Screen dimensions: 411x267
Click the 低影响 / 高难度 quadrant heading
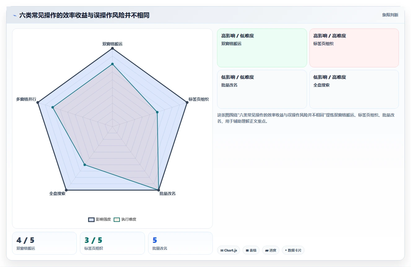330,77
